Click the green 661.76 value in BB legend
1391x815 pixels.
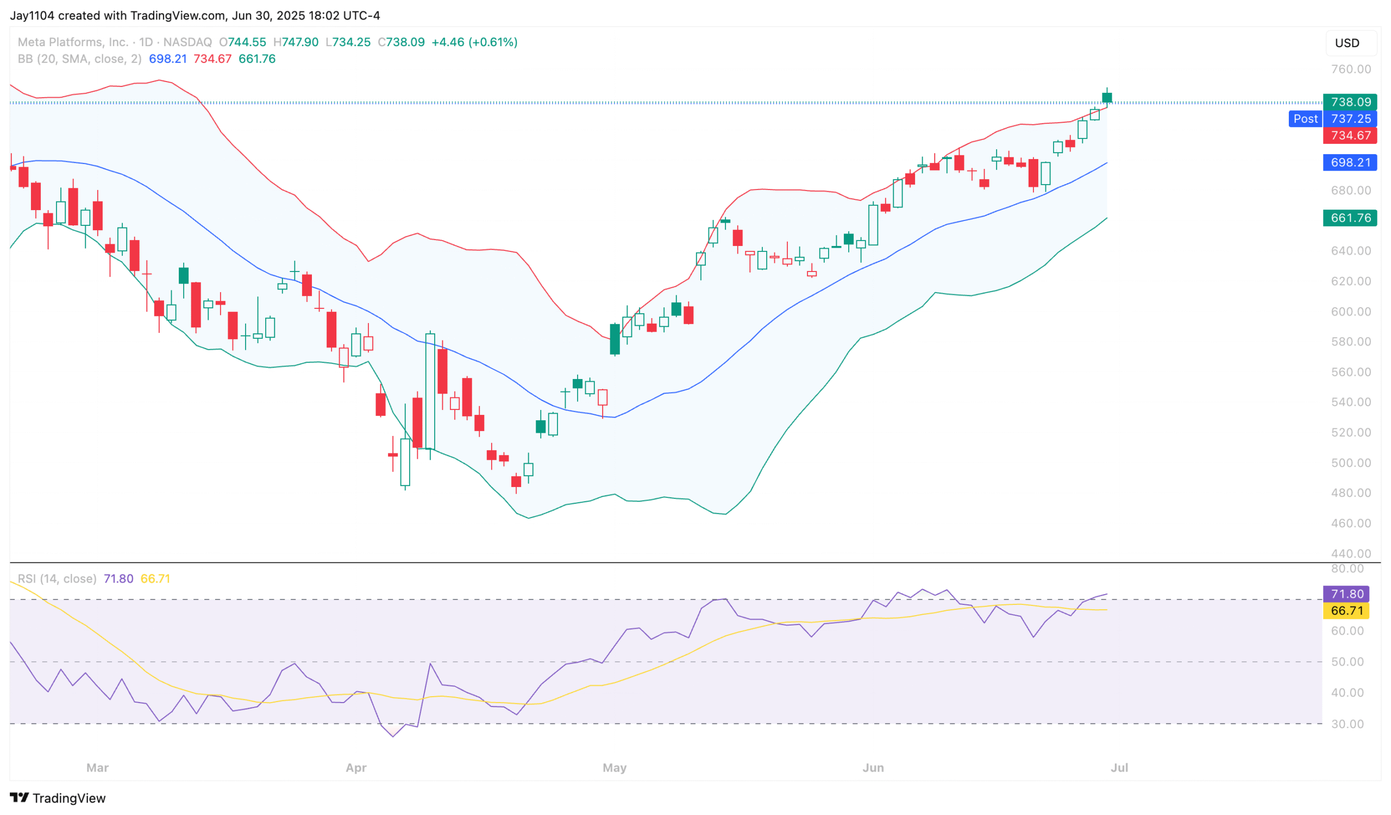click(x=256, y=59)
